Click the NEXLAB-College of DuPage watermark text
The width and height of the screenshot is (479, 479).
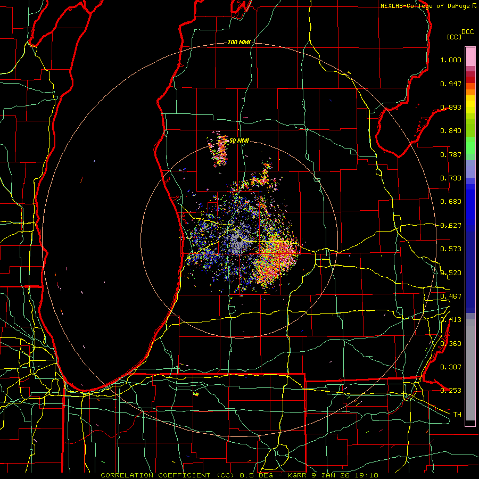tap(428, 6)
